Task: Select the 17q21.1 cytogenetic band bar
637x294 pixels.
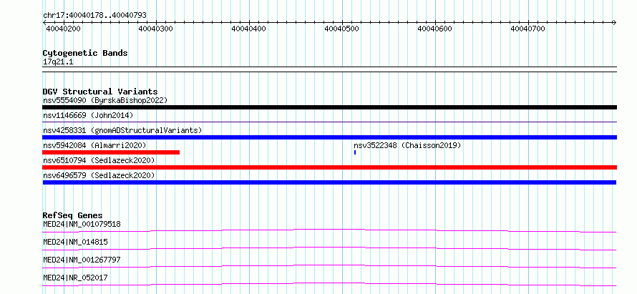Action: pyautogui.click(x=329, y=69)
